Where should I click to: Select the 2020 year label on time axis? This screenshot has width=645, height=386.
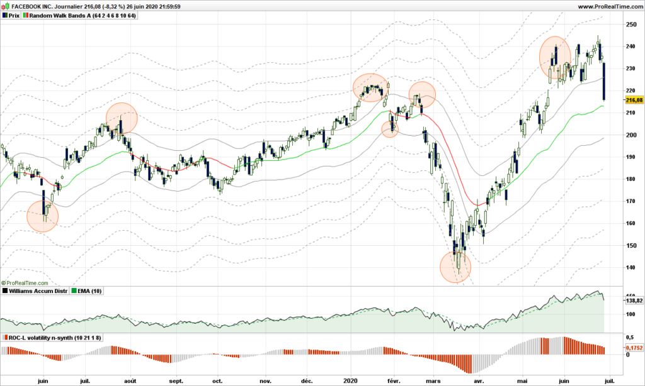point(350,381)
